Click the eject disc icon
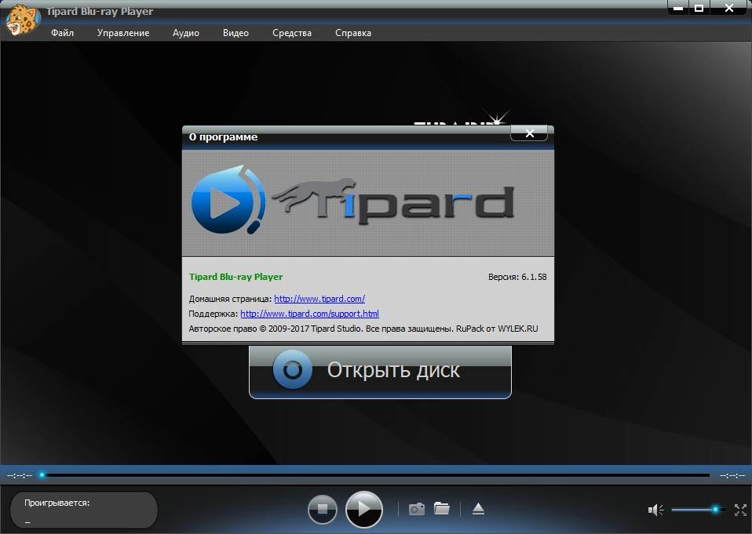 478,509
